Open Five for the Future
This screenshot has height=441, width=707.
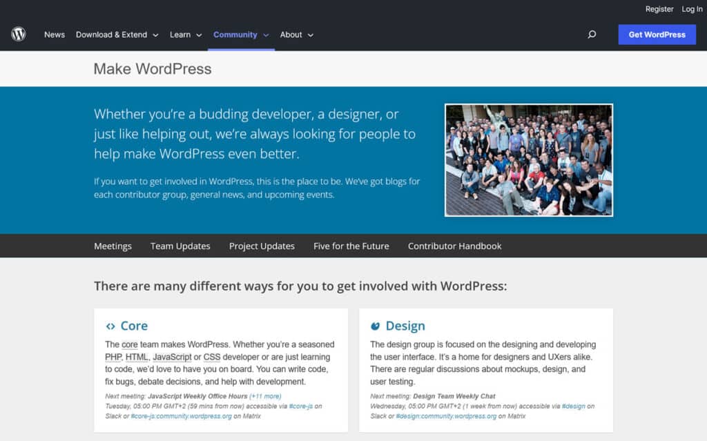pos(351,246)
